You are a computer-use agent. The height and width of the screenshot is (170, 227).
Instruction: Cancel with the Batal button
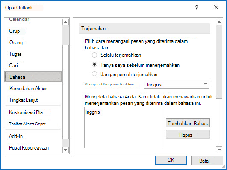pos(207,161)
